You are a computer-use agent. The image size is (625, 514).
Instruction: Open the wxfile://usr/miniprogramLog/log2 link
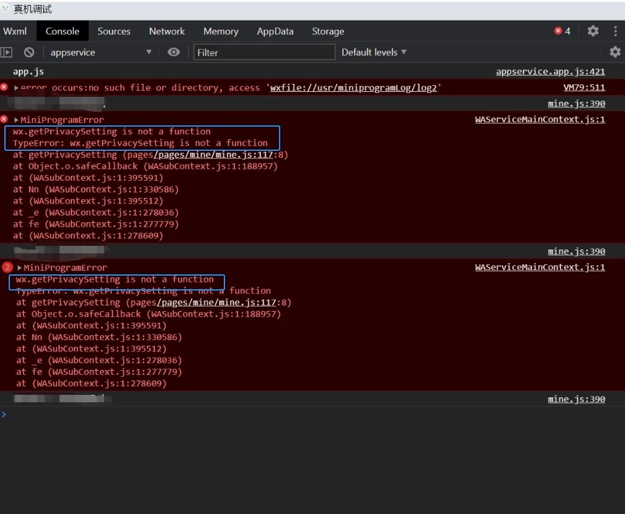pos(353,88)
